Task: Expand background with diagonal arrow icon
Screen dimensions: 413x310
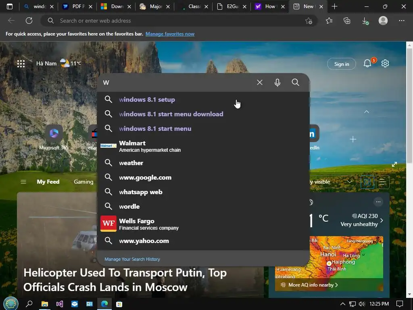Action: pos(394,165)
